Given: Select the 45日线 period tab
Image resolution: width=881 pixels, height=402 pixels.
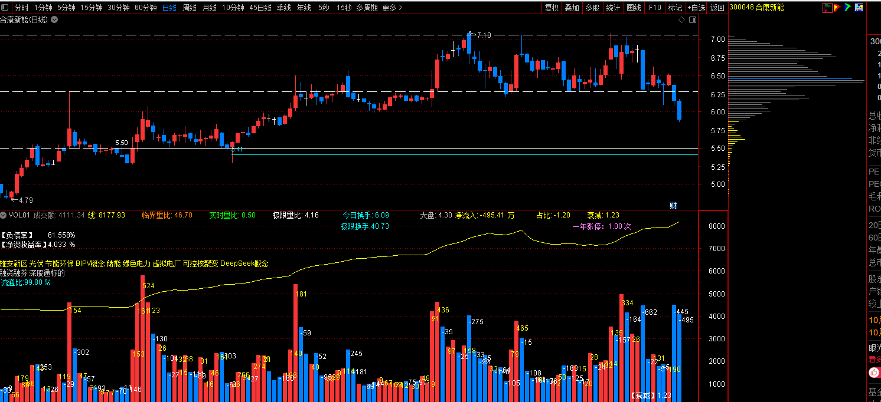Looking at the screenshot, I should pyautogui.click(x=260, y=8).
